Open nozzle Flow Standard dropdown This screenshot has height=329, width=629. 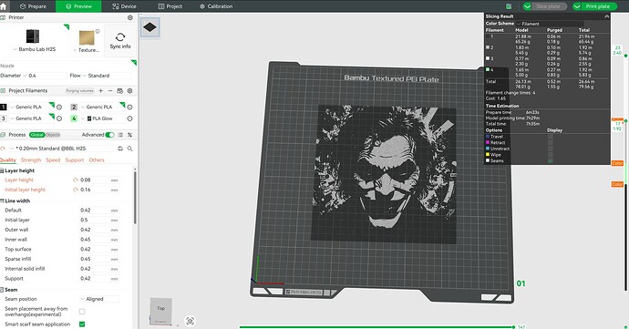[107, 76]
